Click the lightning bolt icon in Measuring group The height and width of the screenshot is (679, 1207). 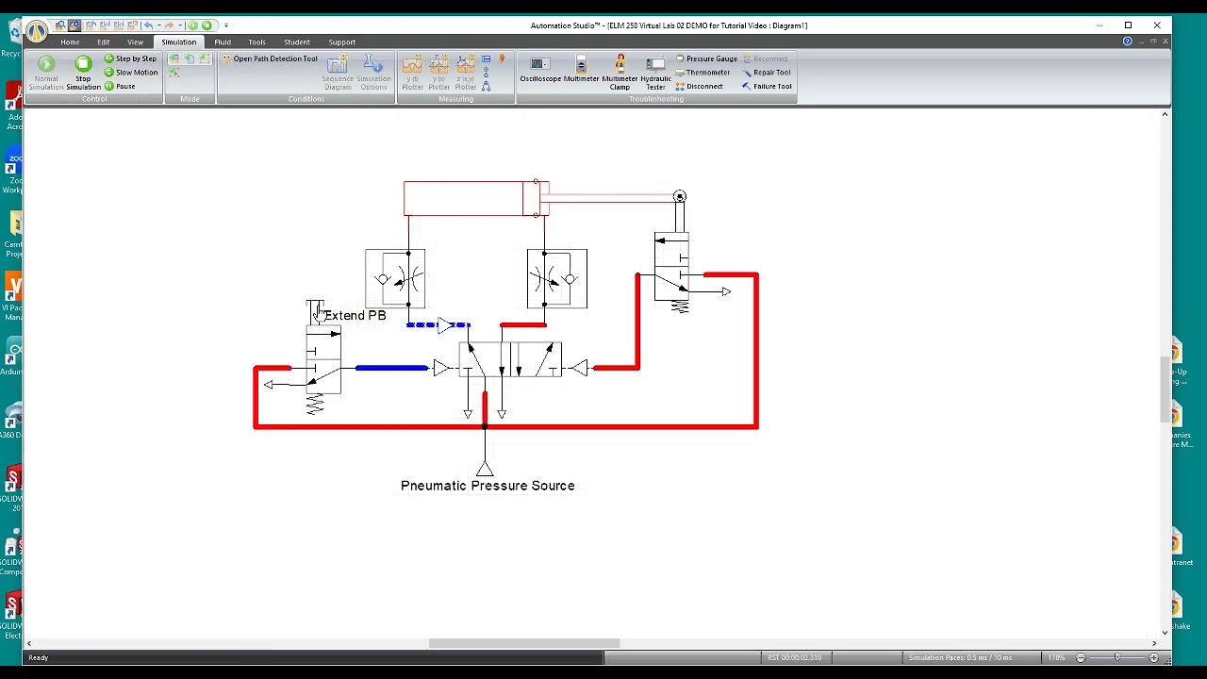(503, 58)
